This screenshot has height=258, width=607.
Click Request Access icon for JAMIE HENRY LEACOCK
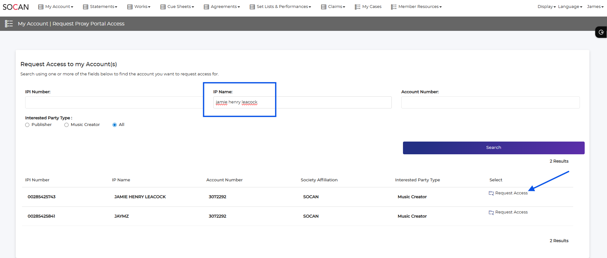coord(491,193)
